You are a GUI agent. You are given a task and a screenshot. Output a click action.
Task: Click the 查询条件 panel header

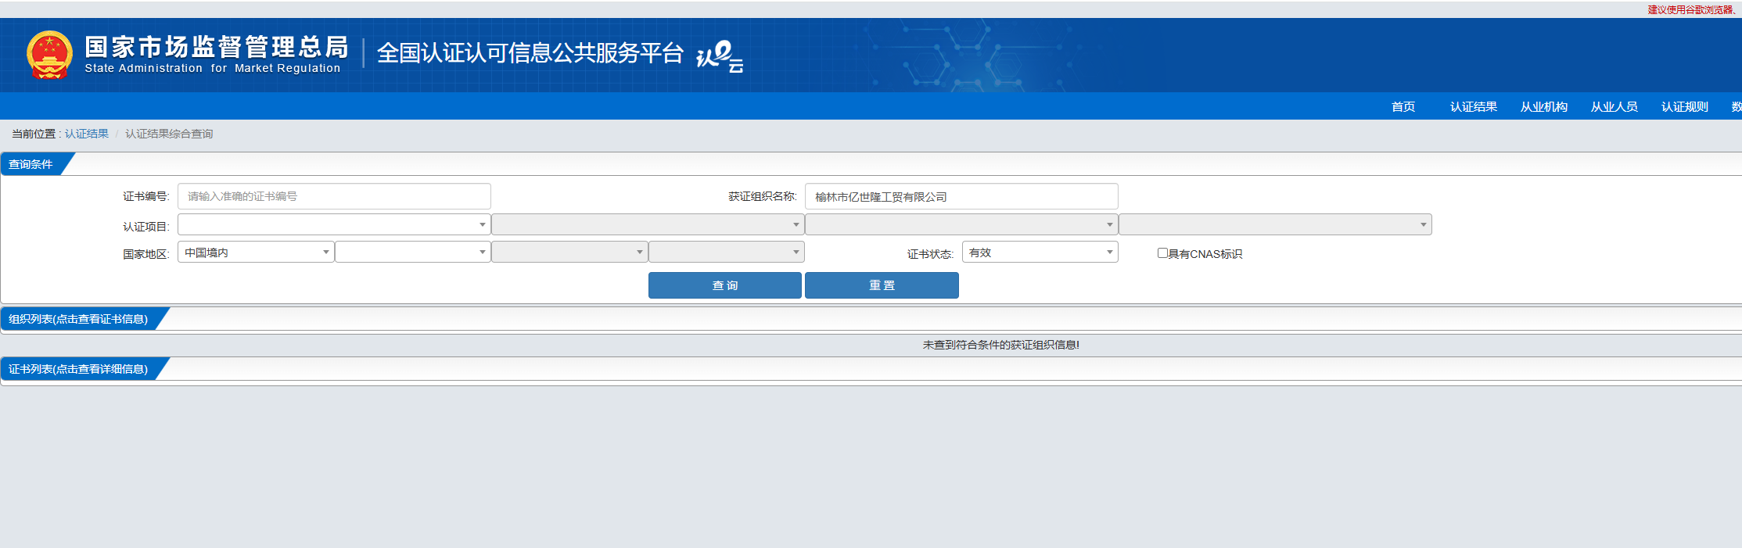coord(31,164)
